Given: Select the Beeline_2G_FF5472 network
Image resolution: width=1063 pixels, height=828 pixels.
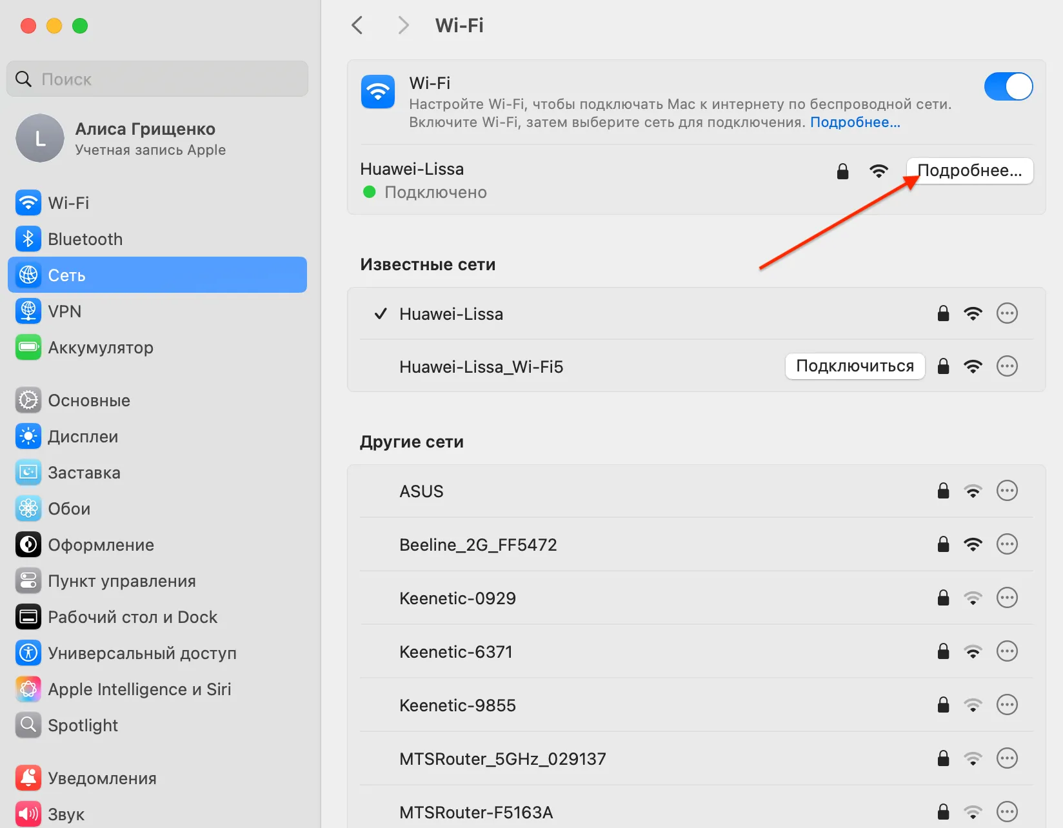Looking at the screenshot, I should pos(696,545).
